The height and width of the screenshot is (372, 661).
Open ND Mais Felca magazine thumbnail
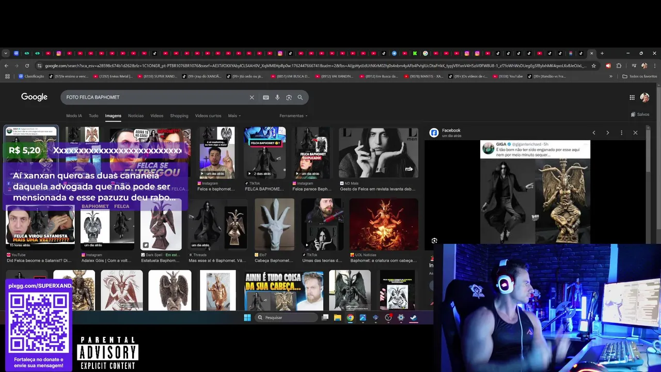click(379, 153)
